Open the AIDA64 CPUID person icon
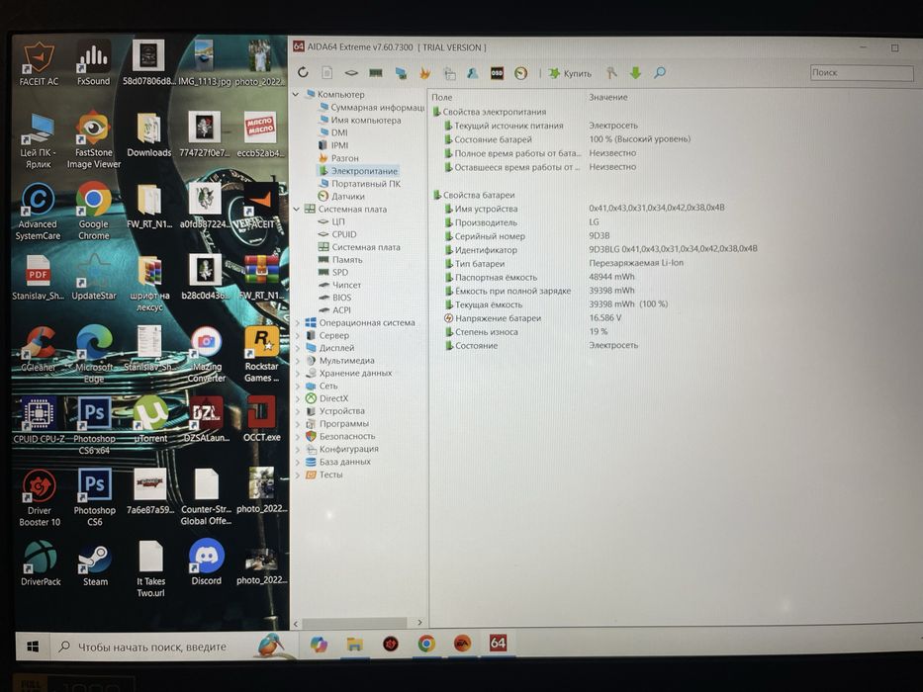 point(473,73)
